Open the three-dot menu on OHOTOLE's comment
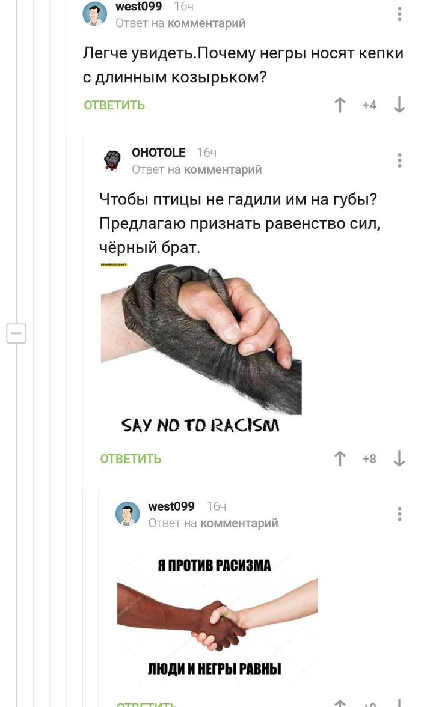Image resolution: width=421 pixels, height=707 pixels. pos(399,160)
